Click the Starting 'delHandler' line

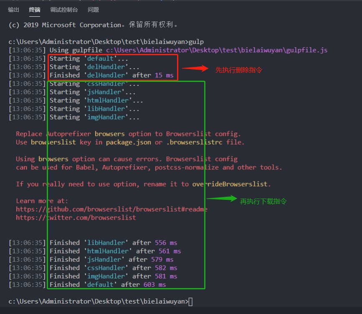[x=74, y=67]
